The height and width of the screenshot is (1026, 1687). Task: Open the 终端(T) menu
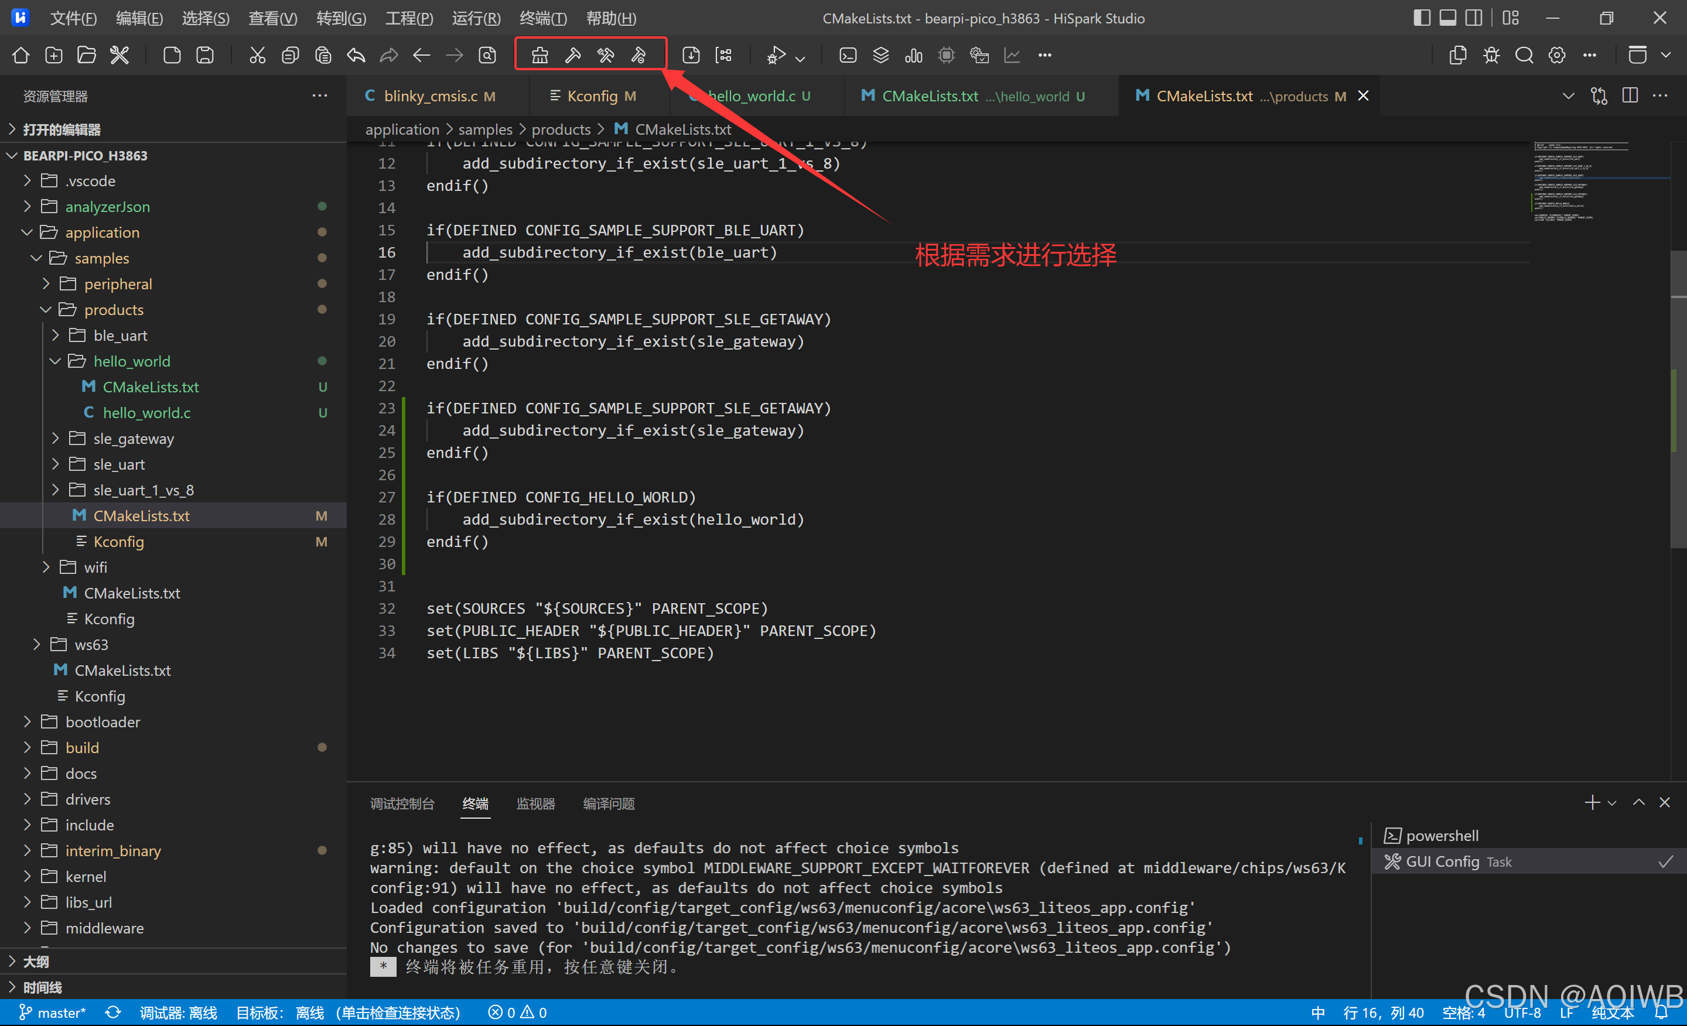[542, 19]
